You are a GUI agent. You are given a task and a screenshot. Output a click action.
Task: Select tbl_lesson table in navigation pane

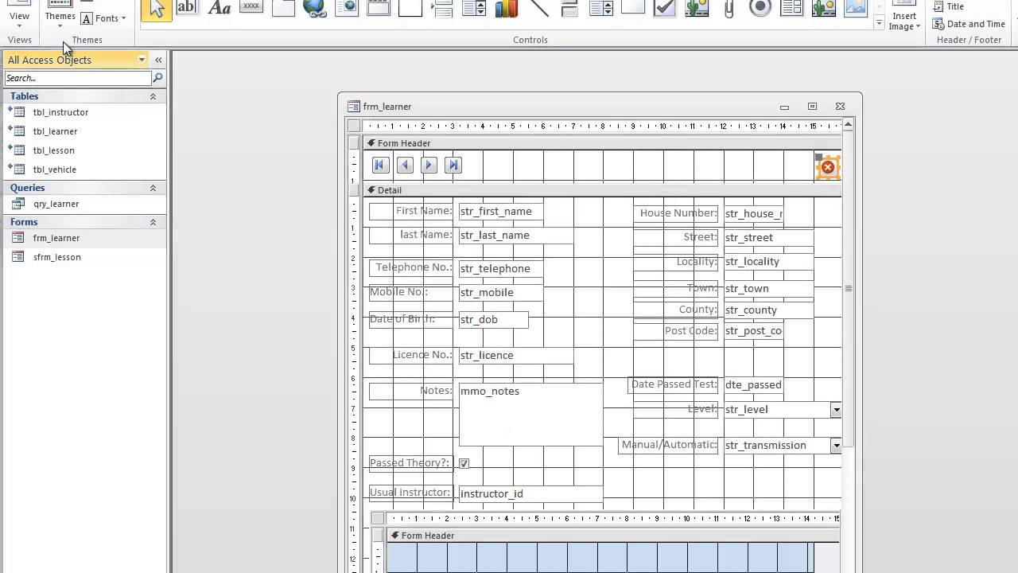coord(53,150)
